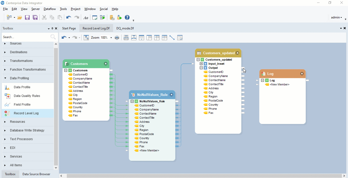348x178 pixels.
Task: Collapse the NoNullValues_Rule object box
Action: coord(171,95)
